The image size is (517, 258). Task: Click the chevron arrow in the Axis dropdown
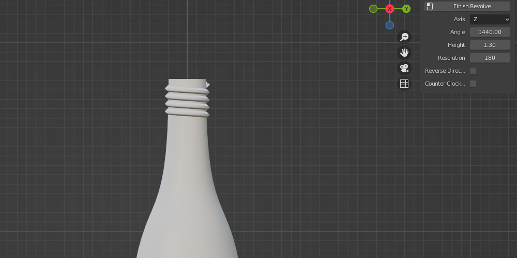click(507, 19)
